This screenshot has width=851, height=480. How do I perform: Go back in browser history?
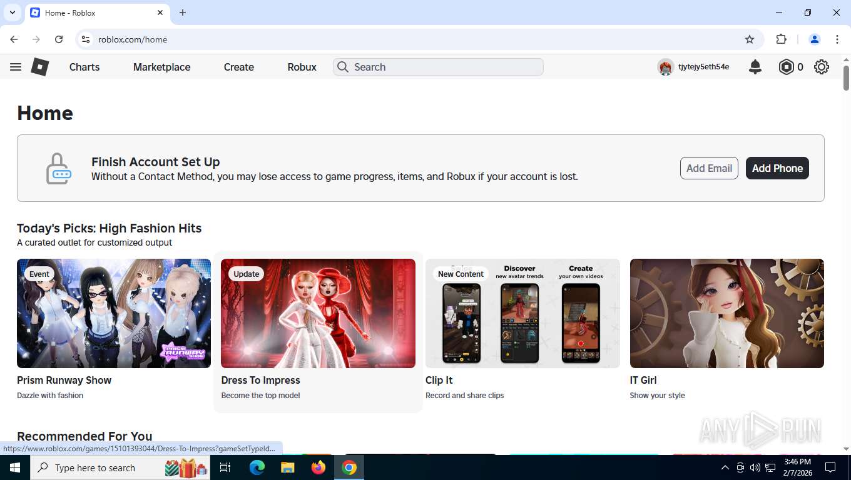[14, 39]
